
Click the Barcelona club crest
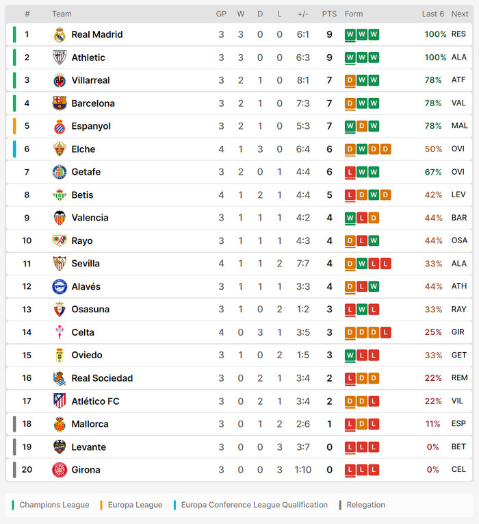[60, 103]
